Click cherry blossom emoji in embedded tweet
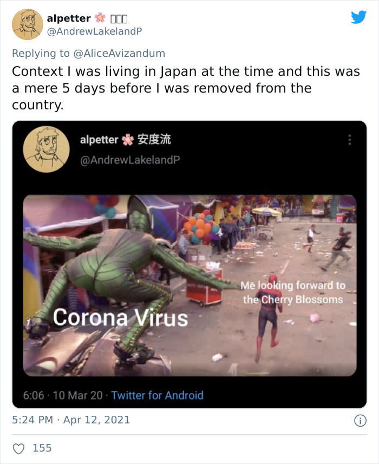Image resolution: width=379 pixels, height=464 pixels. tap(128, 139)
